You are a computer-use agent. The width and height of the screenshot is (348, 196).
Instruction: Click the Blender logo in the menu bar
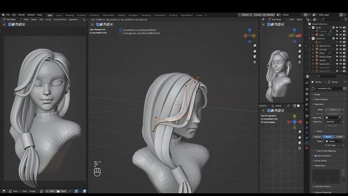tap(3, 15)
